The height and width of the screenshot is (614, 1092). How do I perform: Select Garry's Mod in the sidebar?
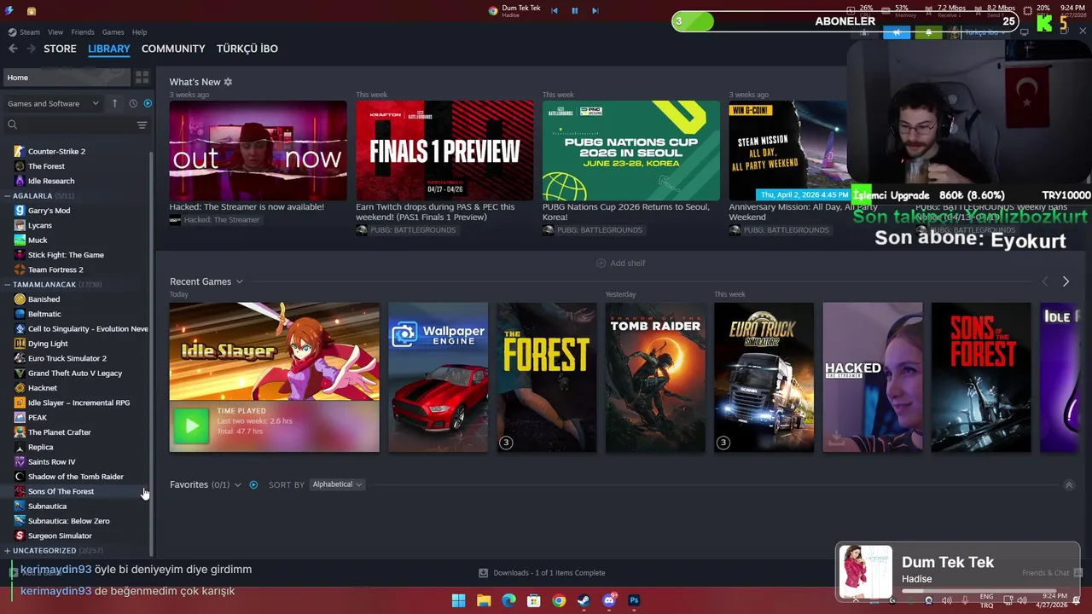(x=49, y=211)
